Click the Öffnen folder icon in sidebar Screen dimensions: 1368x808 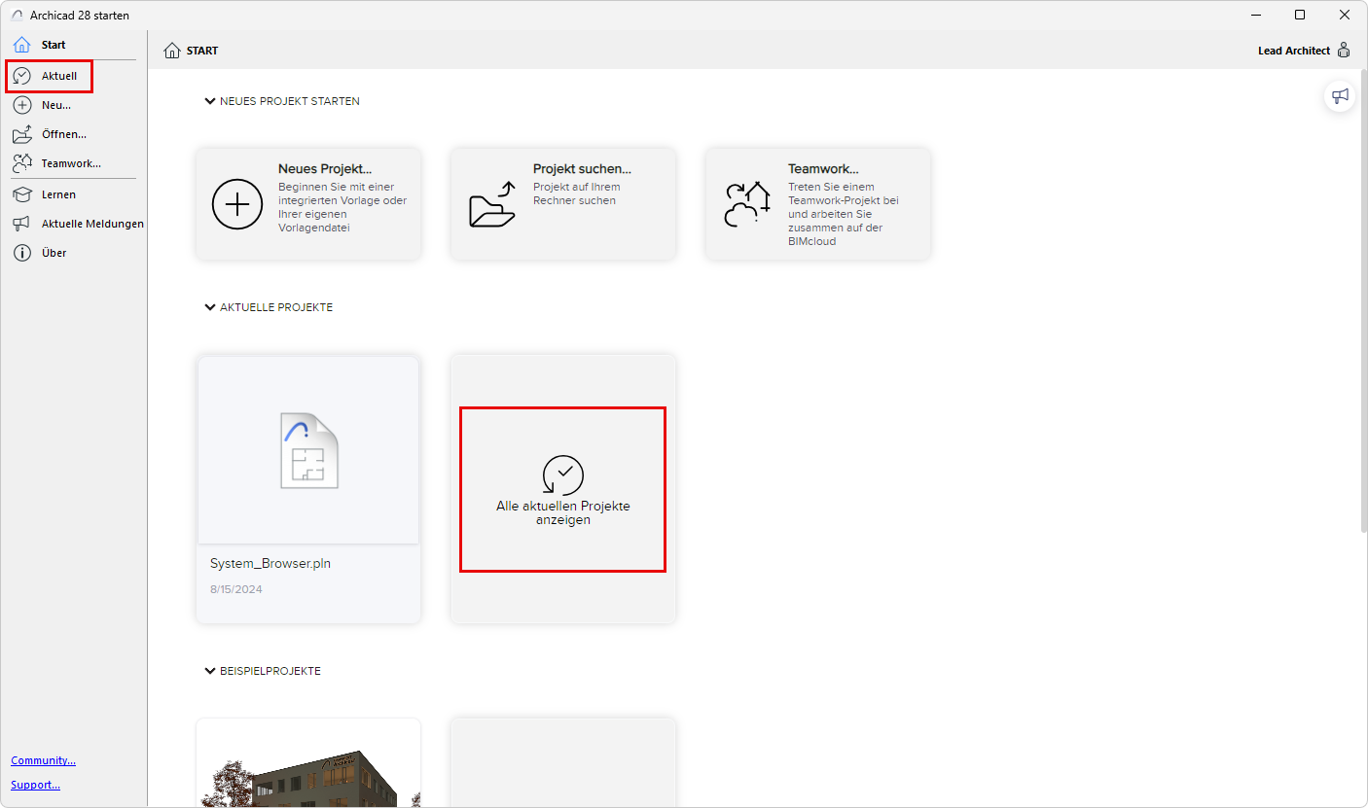pos(21,134)
